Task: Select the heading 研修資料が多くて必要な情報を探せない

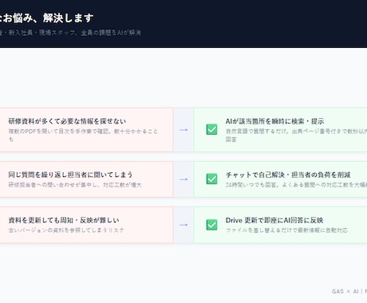Action: [67, 121]
